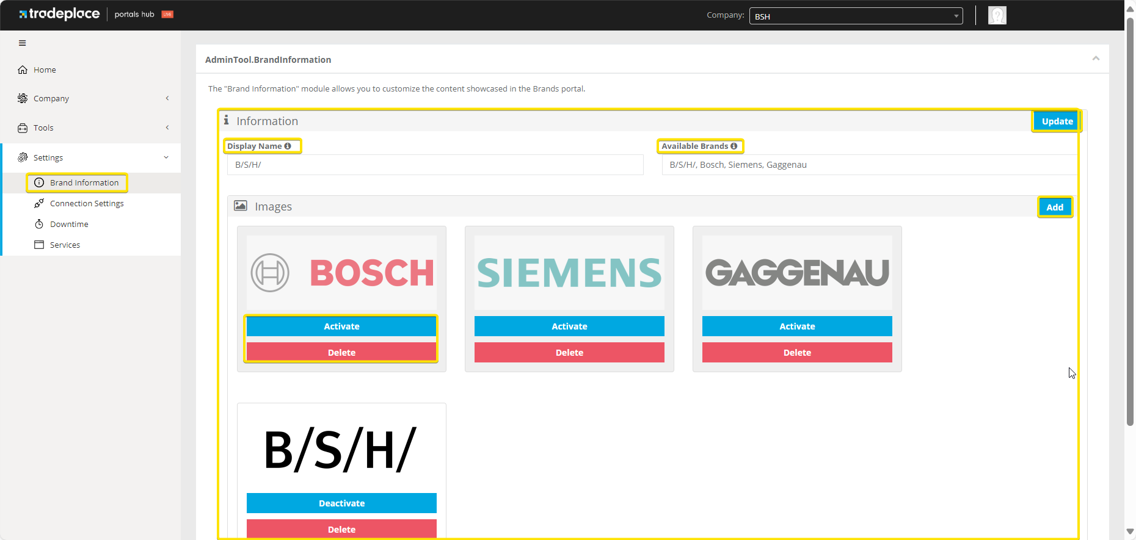Click the Services window icon

tap(39, 245)
